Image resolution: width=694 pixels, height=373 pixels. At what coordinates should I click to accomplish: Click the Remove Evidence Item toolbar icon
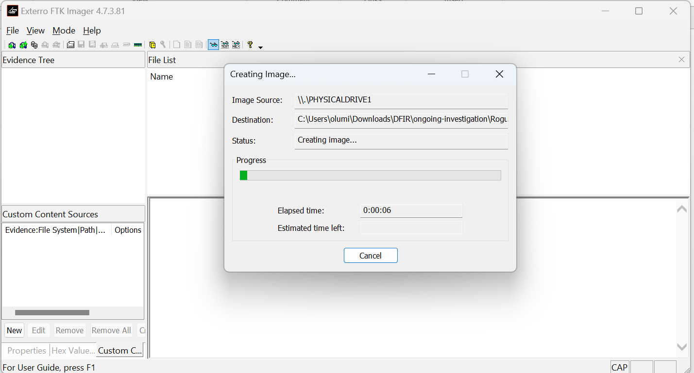pos(45,45)
